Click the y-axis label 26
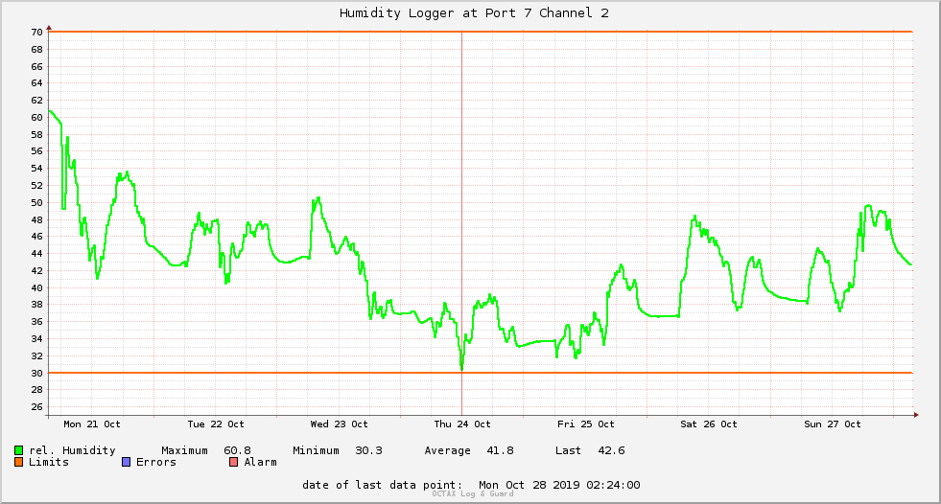The height and width of the screenshot is (504, 941). (x=37, y=407)
